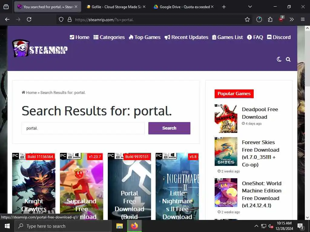Image resolution: width=310 pixels, height=232 pixels.
Task: Click the v1.23.7 version badge
Action: (x=95, y=157)
